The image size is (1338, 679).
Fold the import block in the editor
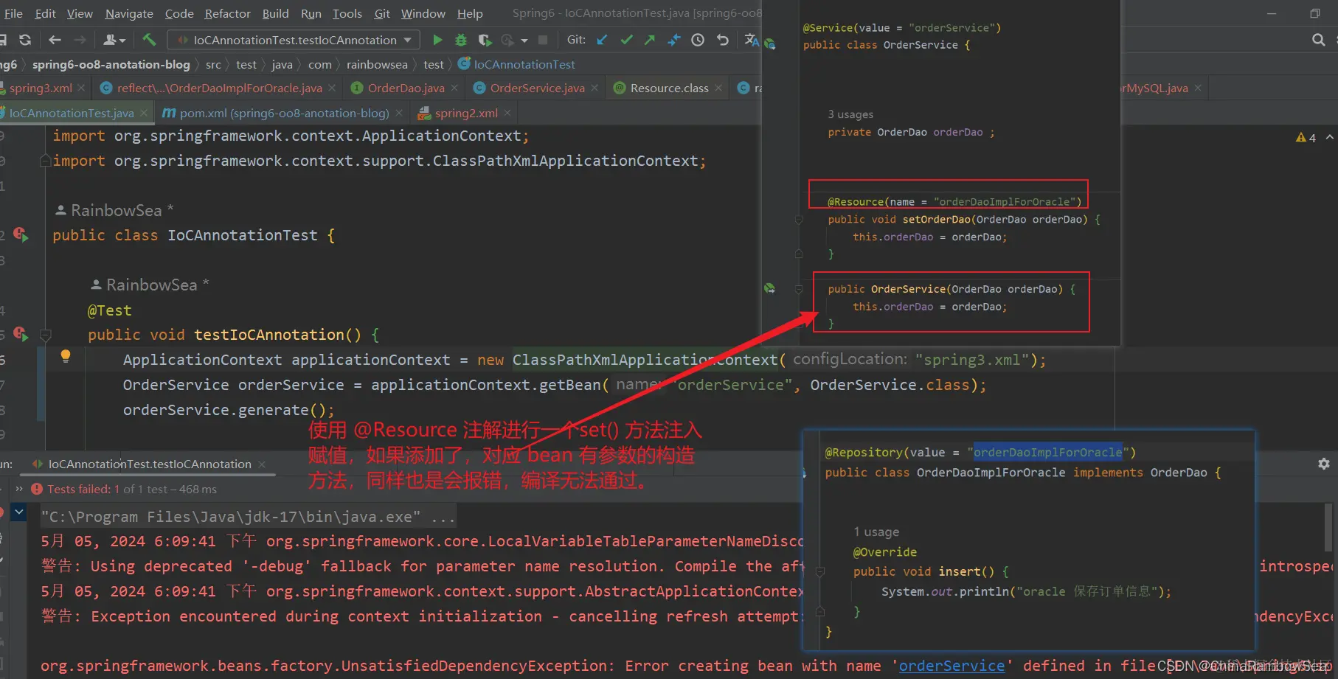click(x=46, y=161)
